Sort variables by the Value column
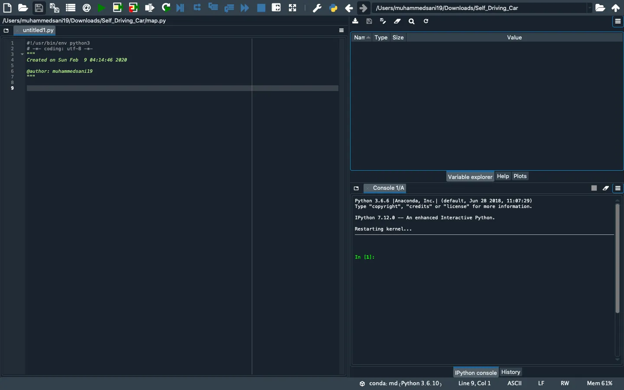Viewport: 624px width, 390px height. click(514, 38)
